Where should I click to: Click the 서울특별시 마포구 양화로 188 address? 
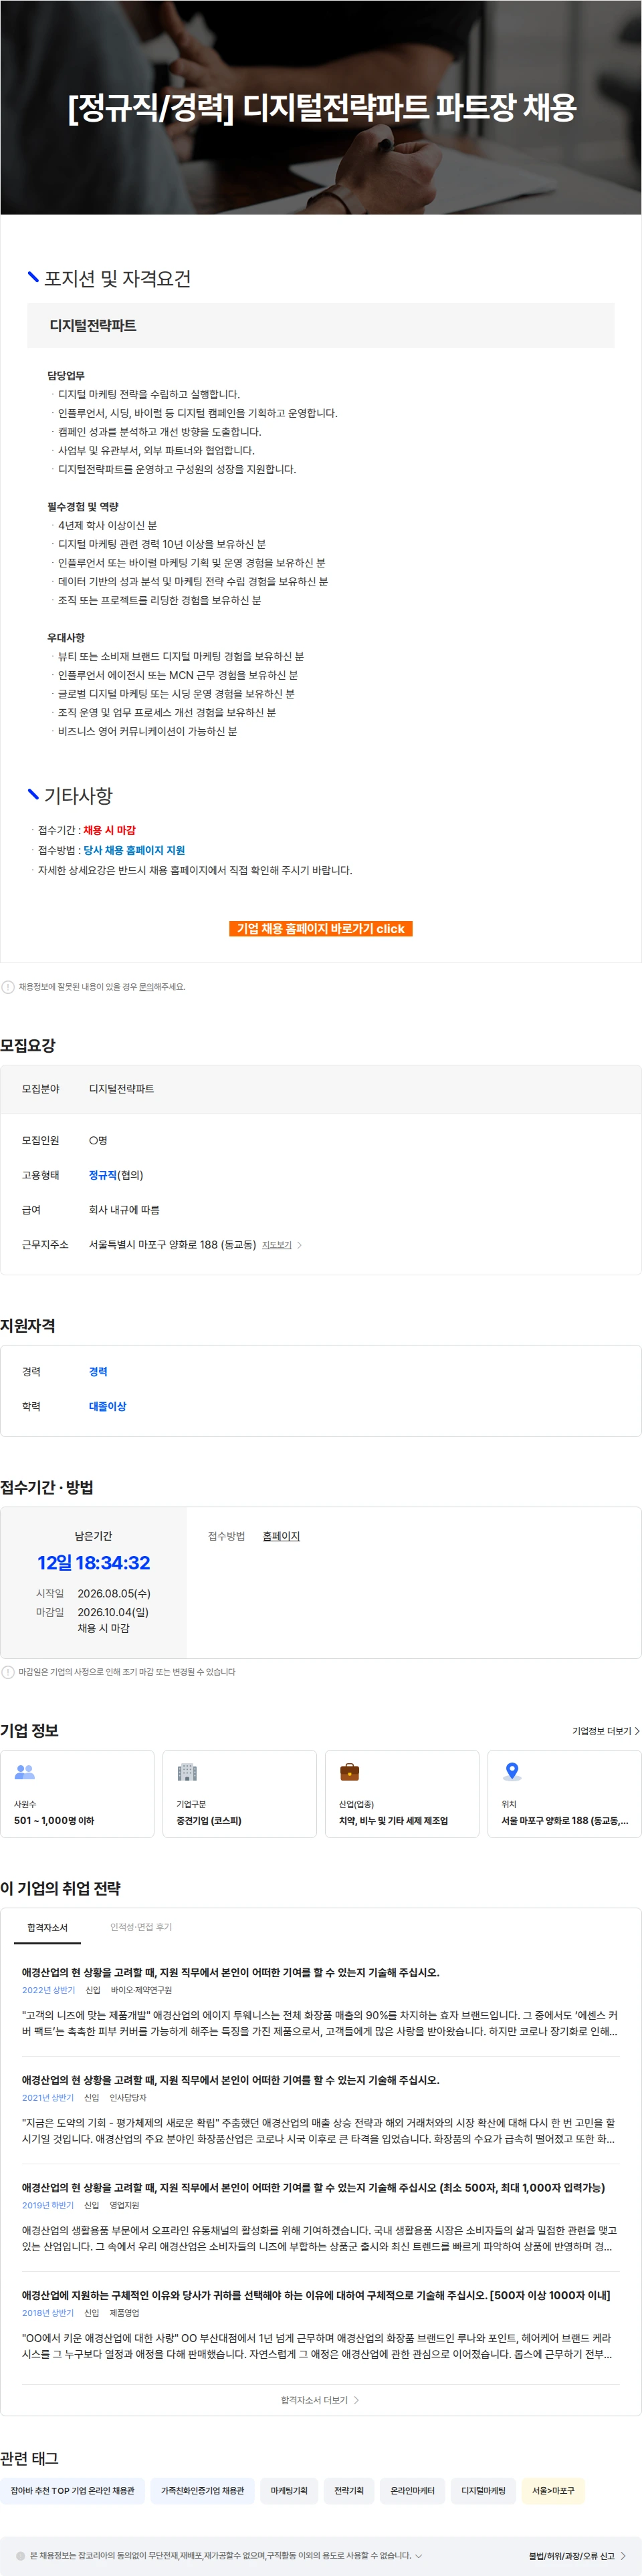(172, 1245)
